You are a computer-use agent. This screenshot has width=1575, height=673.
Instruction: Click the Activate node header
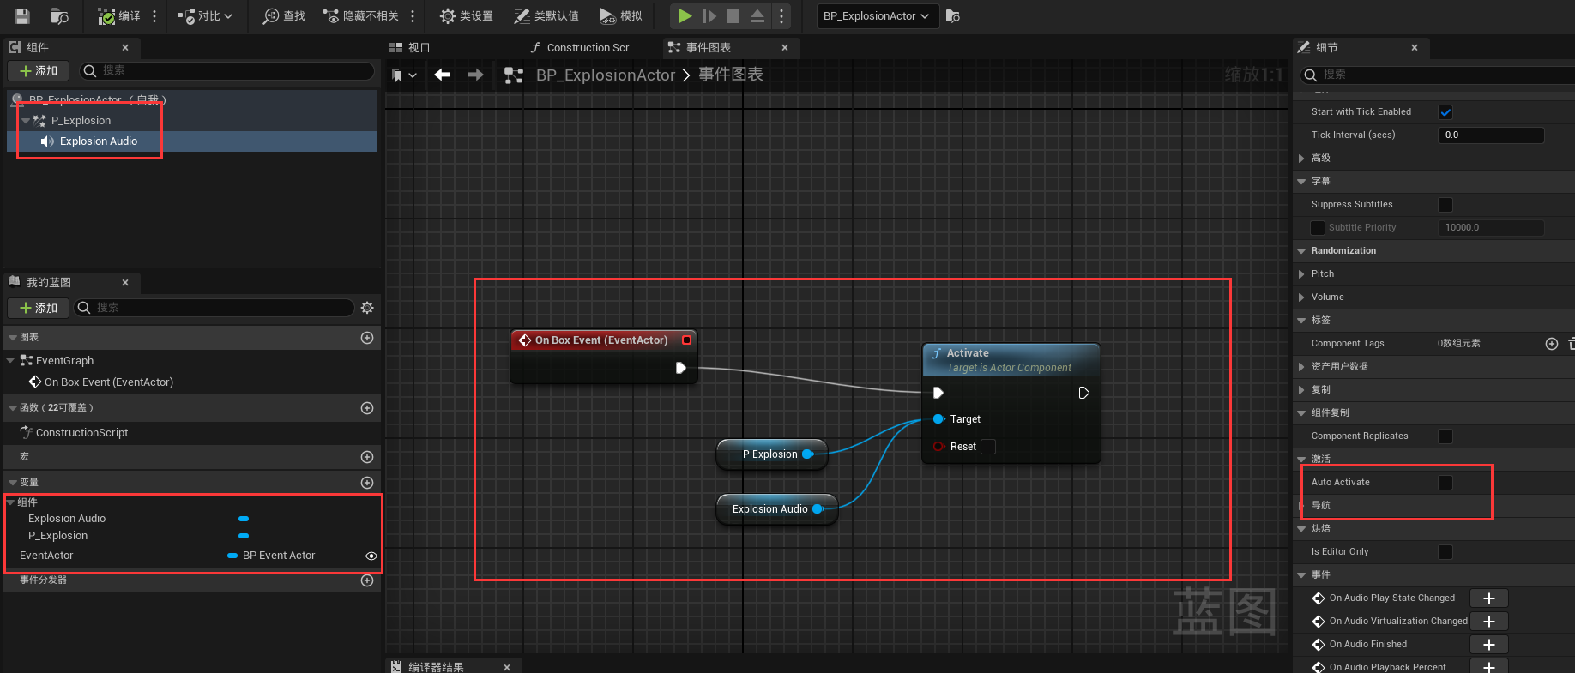(x=1011, y=359)
